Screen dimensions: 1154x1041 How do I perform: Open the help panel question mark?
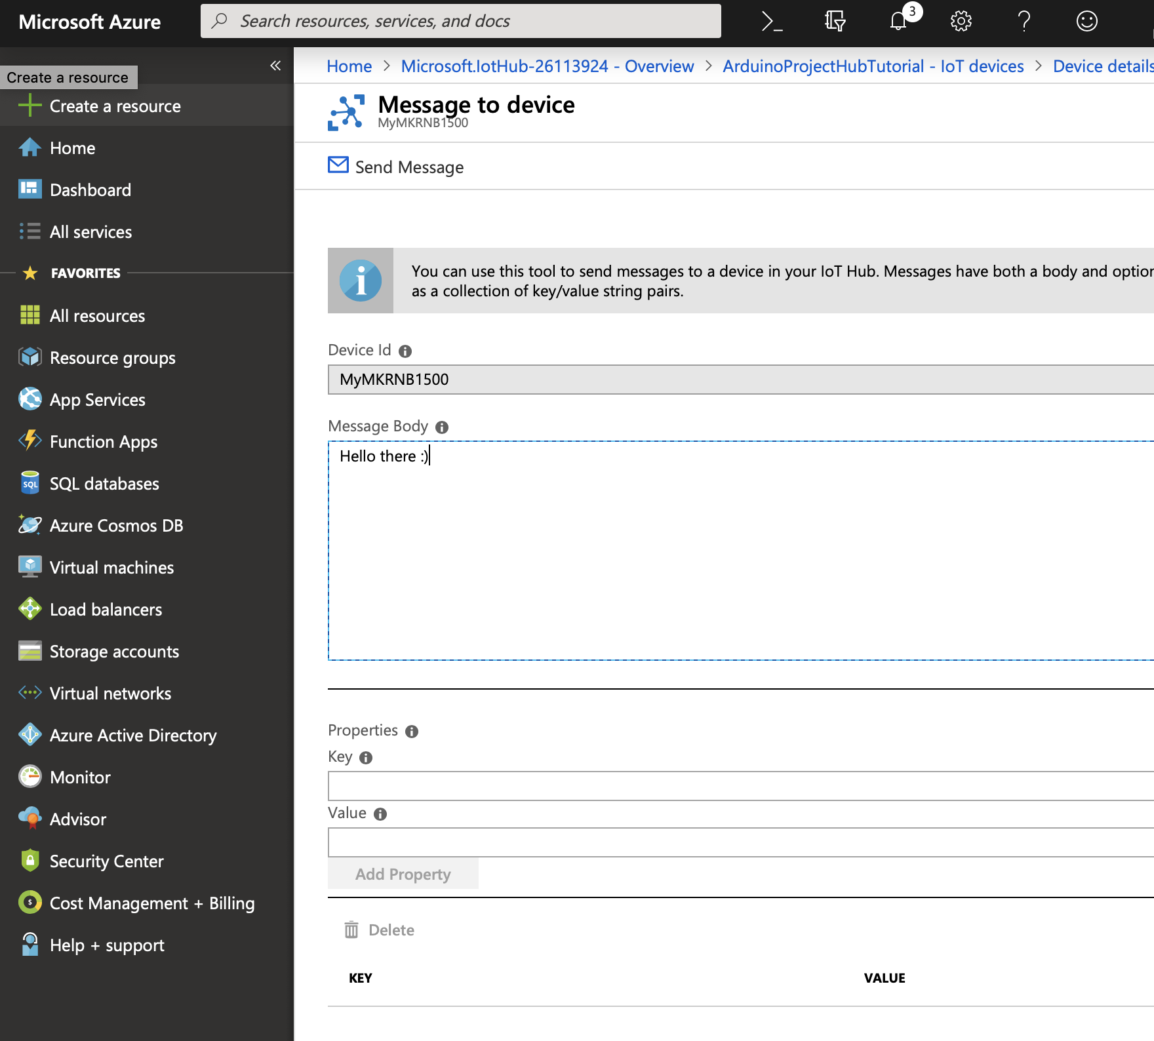1024,21
